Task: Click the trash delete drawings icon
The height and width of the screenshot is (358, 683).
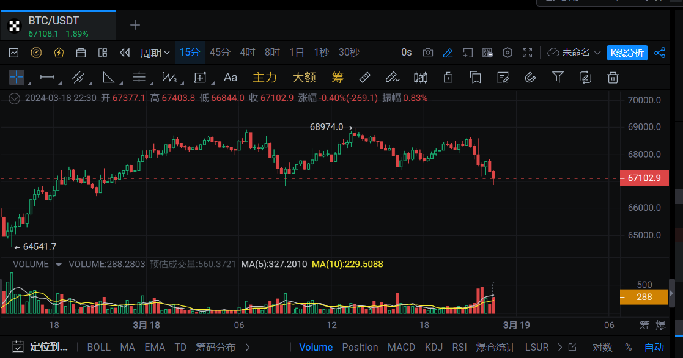Action: [x=613, y=77]
